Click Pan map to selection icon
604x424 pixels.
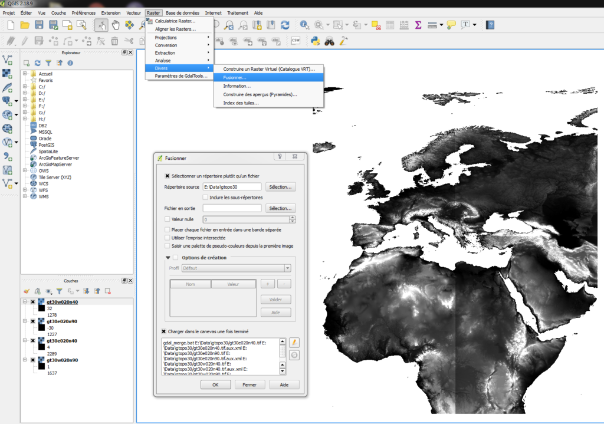click(x=130, y=25)
